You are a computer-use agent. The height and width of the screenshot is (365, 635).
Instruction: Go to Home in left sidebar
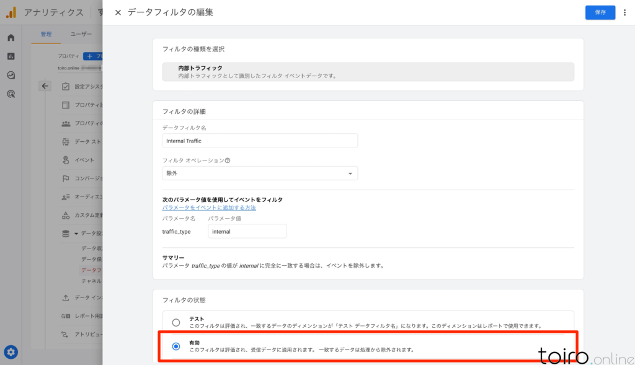11,38
